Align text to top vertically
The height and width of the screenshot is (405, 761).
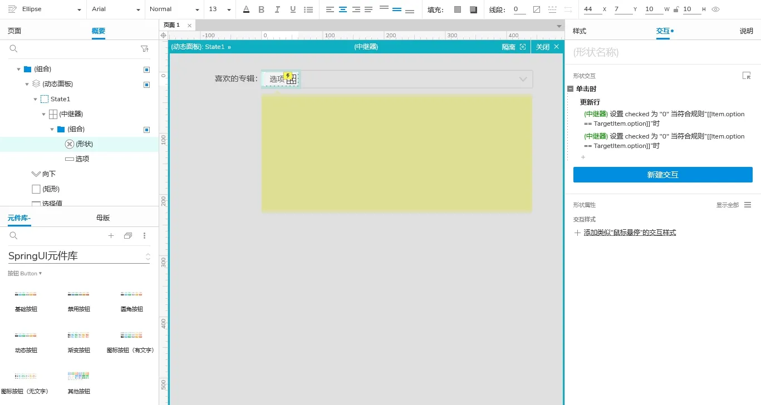pyautogui.click(x=384, y=8)
